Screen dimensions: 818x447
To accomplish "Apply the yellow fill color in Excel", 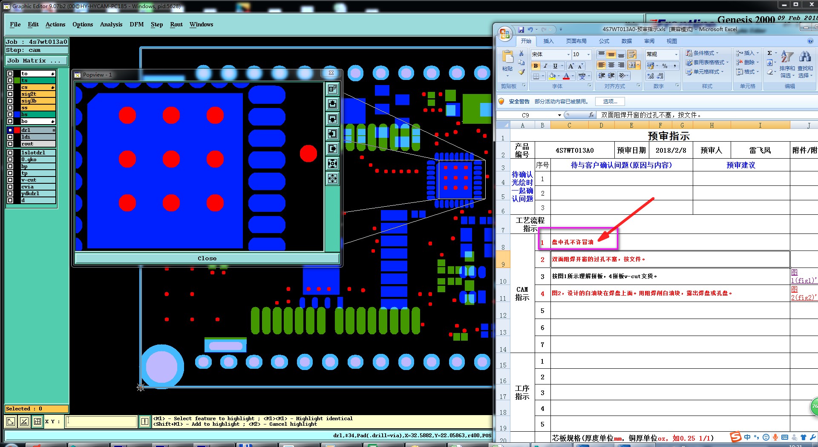I will point(552,76).
